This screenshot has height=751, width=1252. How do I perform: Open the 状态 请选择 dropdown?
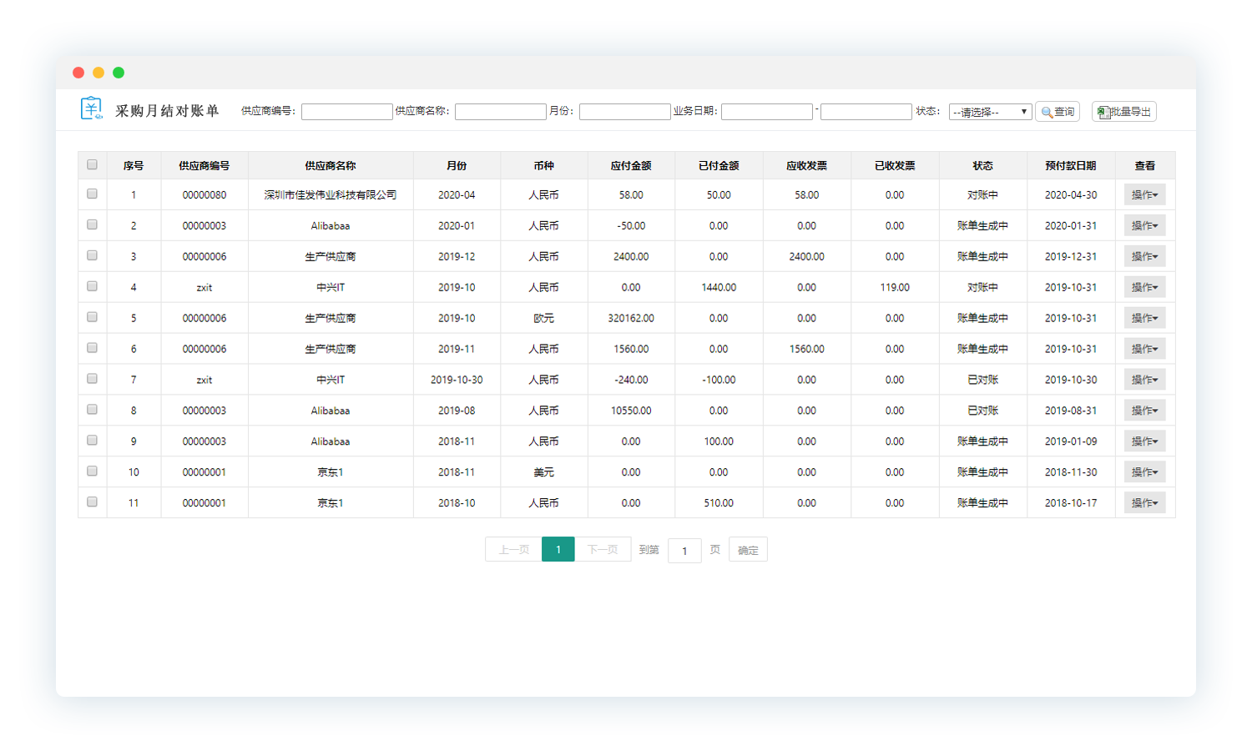990,112
